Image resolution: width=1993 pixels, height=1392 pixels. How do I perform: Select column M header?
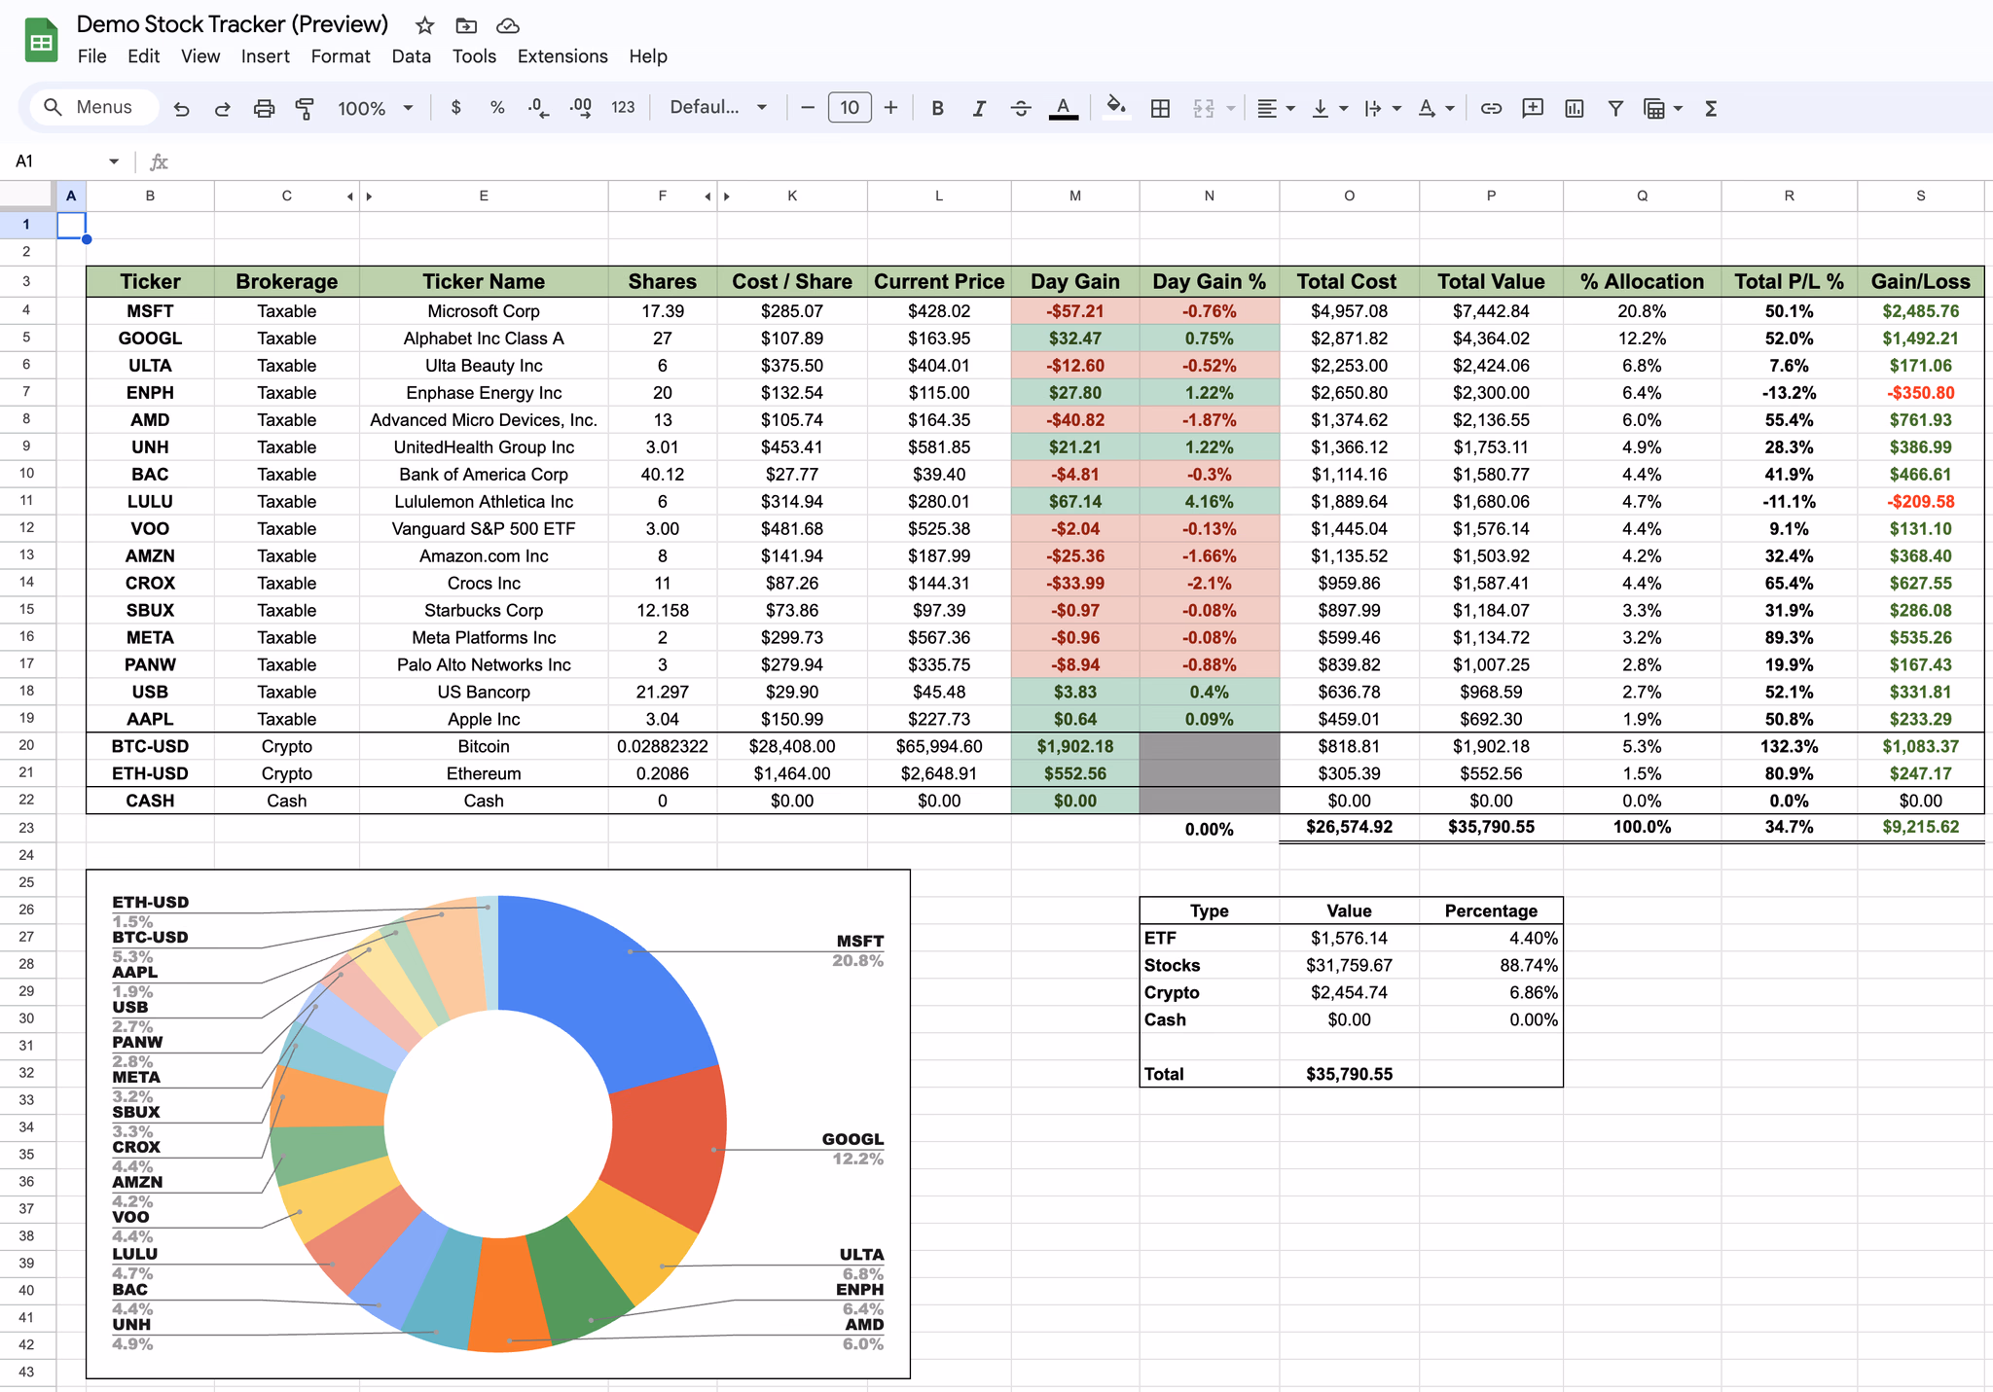[x=1074, y=196]
